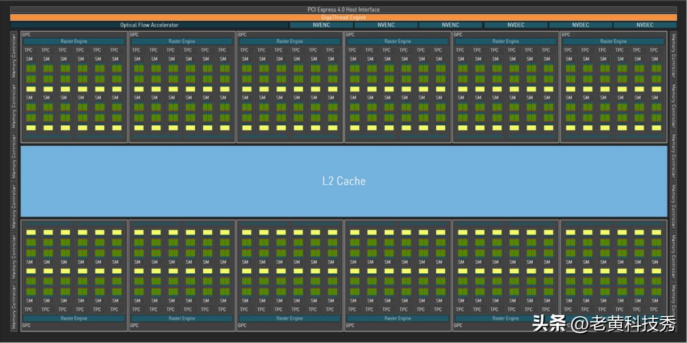Click the middle NVENC block
This screenshot has height=343, width=687.
(386, 25)
